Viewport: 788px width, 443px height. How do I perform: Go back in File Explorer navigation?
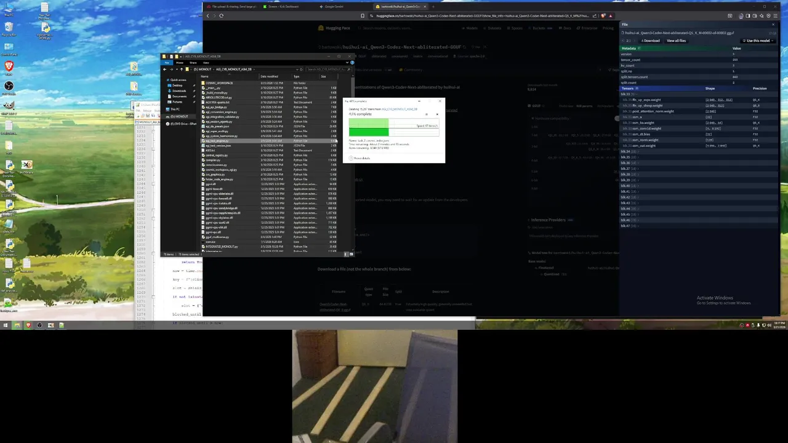click(x=164, y=70)
